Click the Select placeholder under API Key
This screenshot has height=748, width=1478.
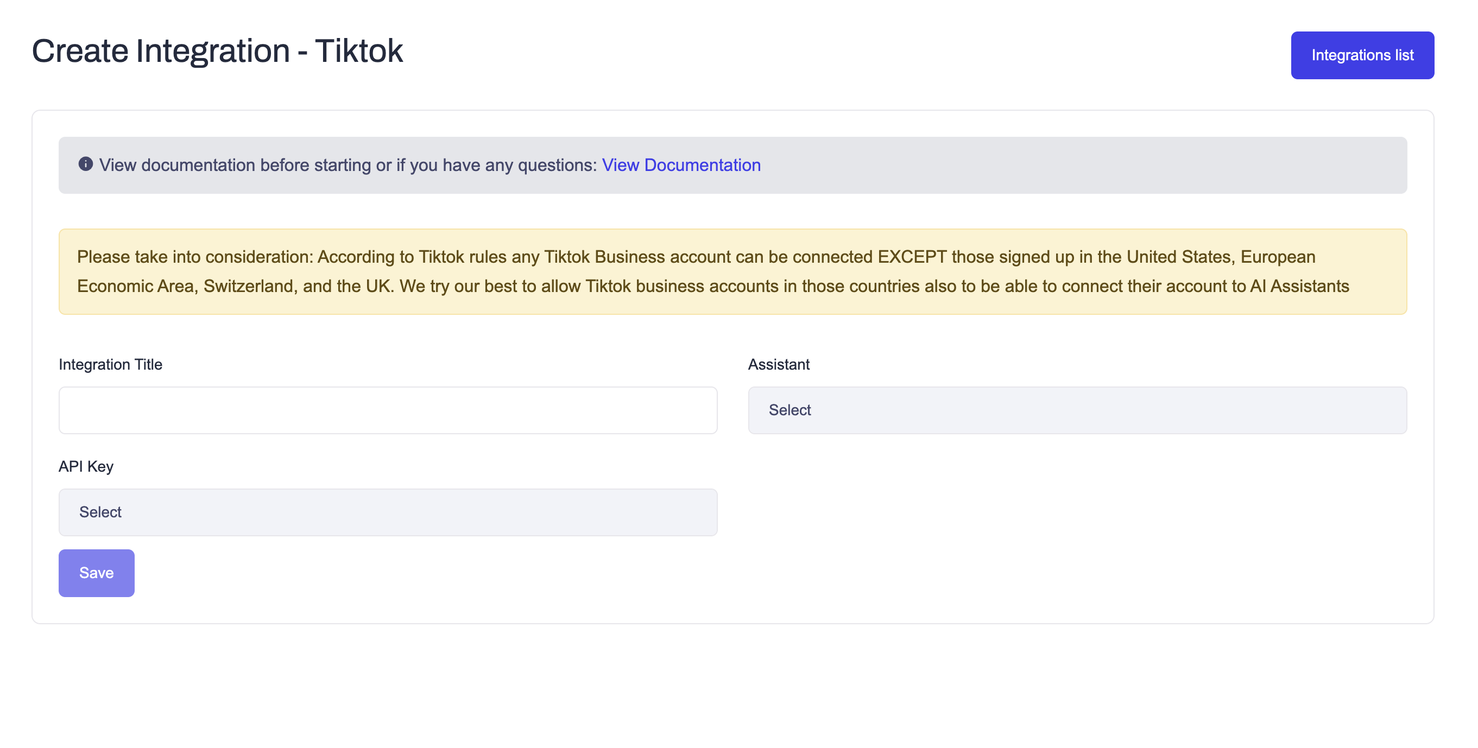(x=100, y=512)
